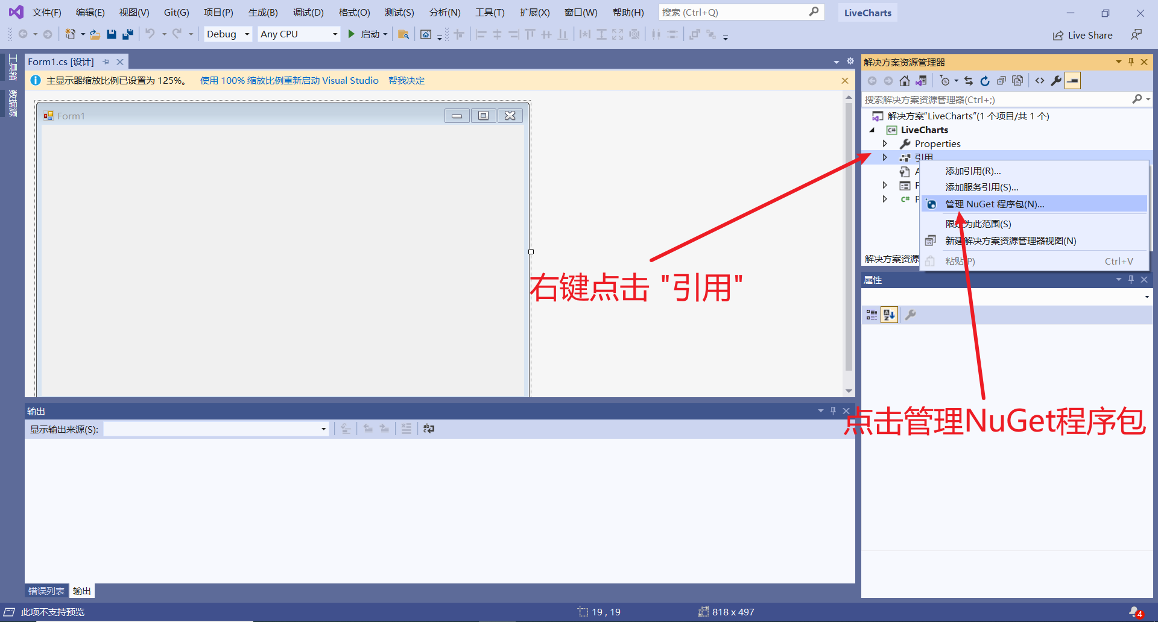Click the Home icon in Solution Explorer
Viewport: 1158px width, 622px height.
click(x=904, y=81)
